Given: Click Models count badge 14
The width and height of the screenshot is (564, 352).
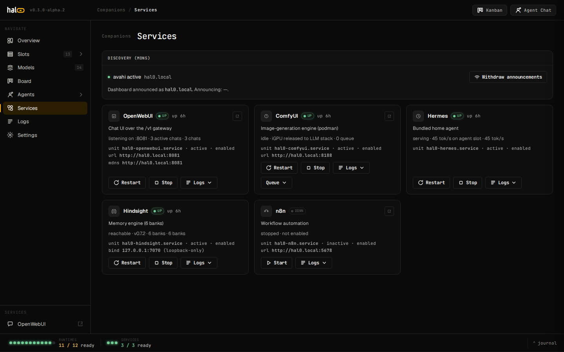Looking at the screenshot, I should (x=79, y=68).
